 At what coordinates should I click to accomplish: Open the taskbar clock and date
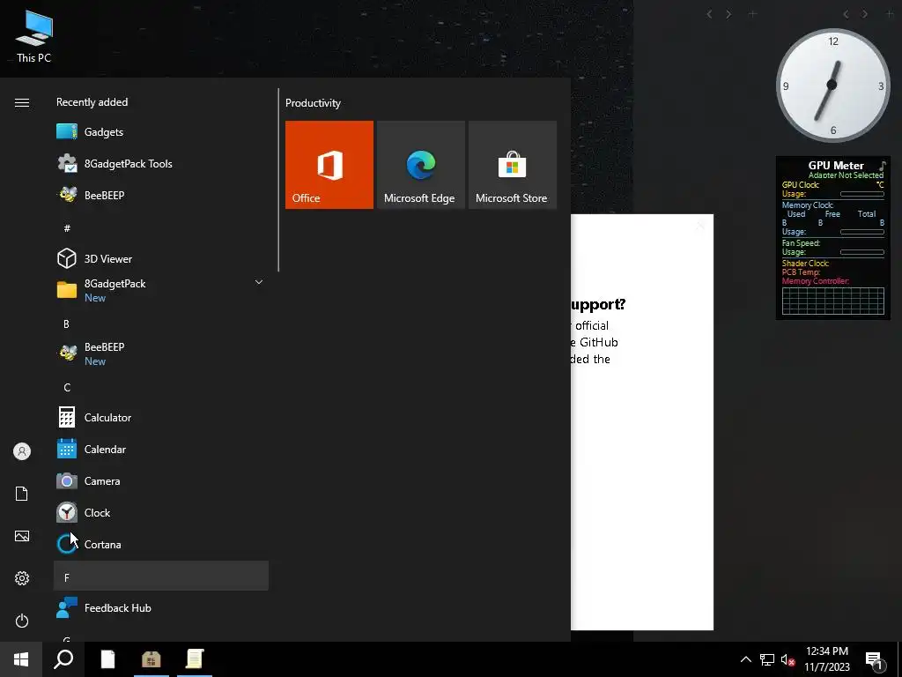click(826, 659)
